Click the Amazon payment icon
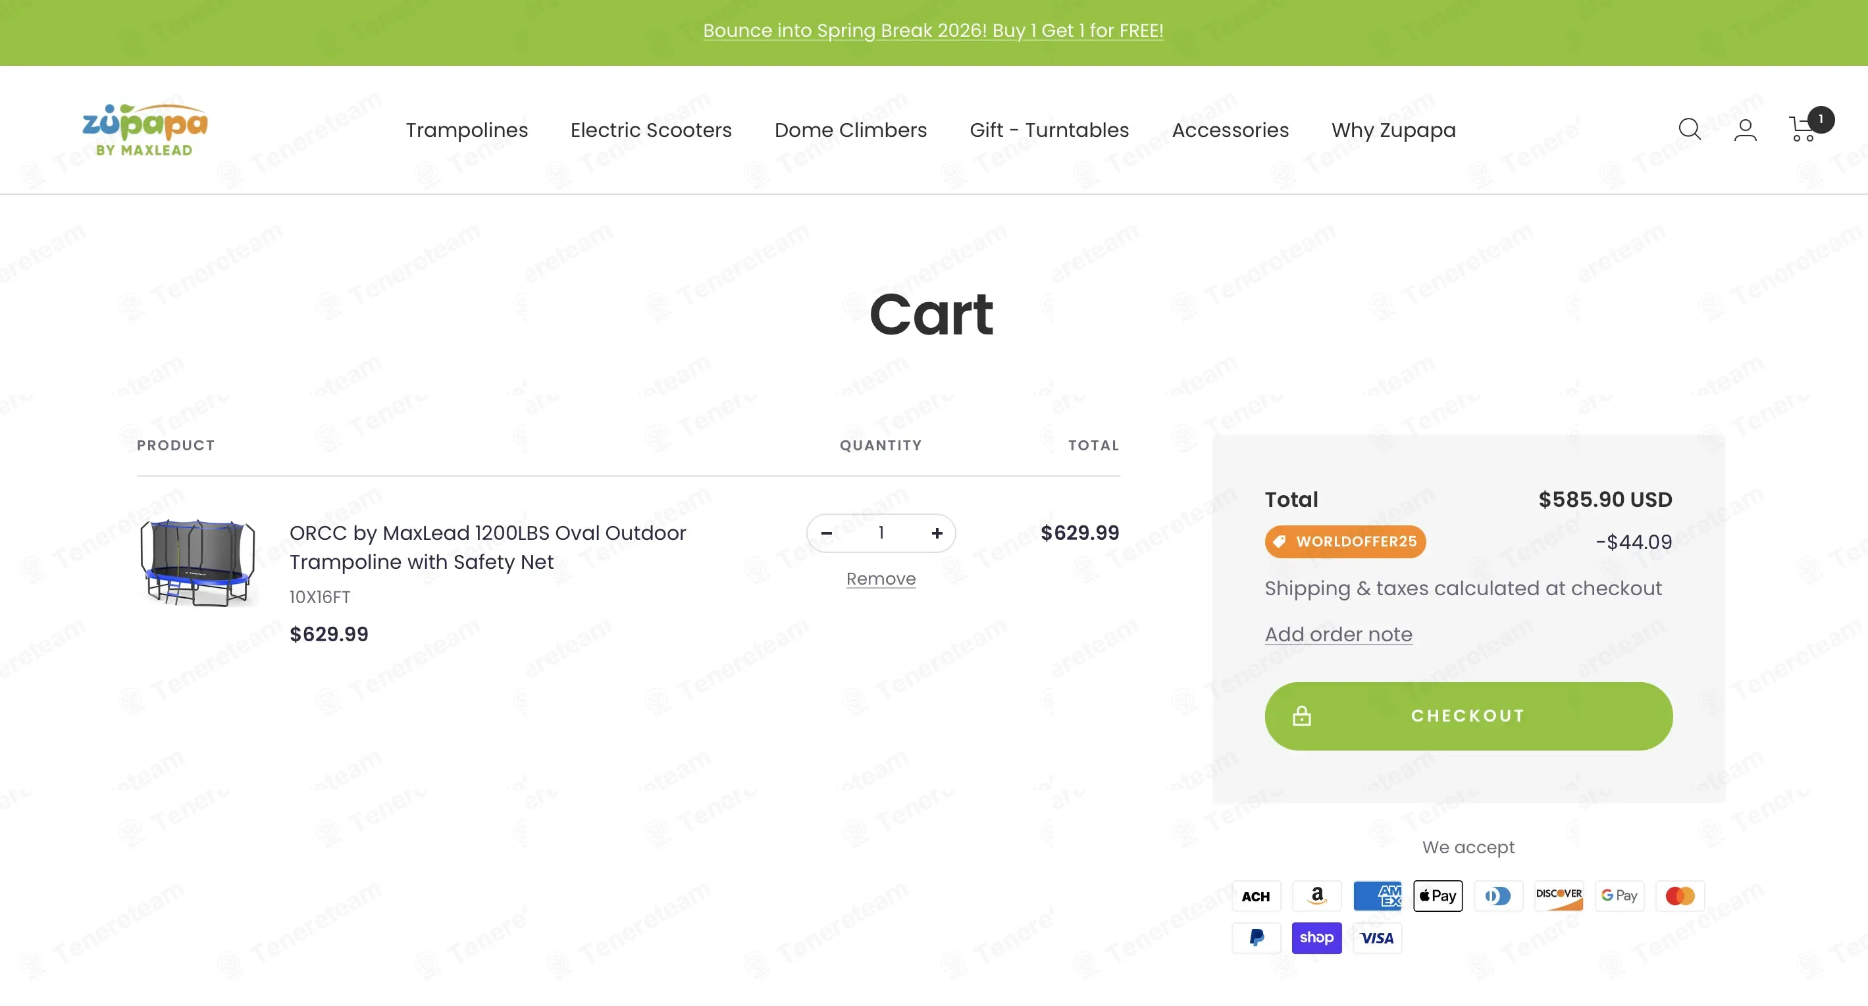1868x1006 pixels. pyautogui.click(x=1316, y=896)
